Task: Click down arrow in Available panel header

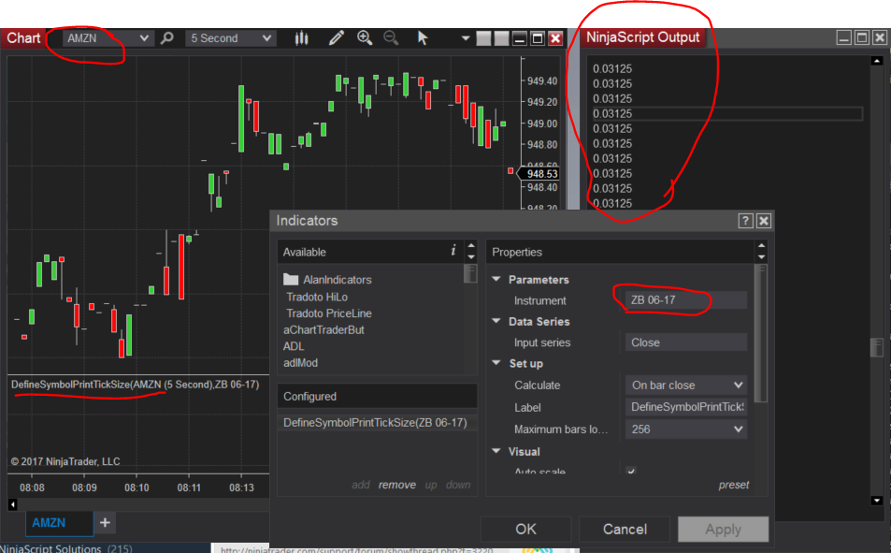Action: [x=471, y=256]
